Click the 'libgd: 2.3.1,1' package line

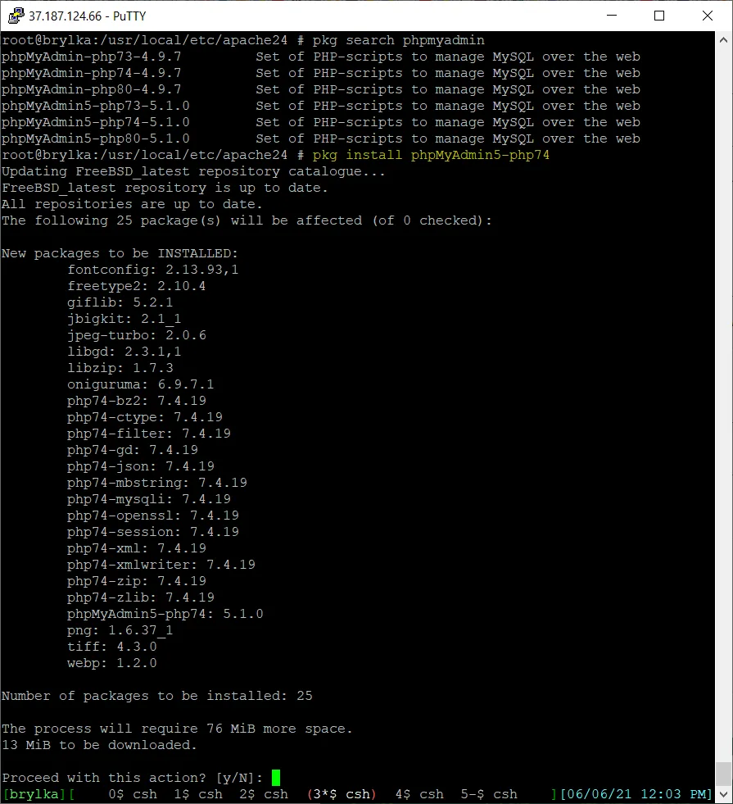[124, 352]
